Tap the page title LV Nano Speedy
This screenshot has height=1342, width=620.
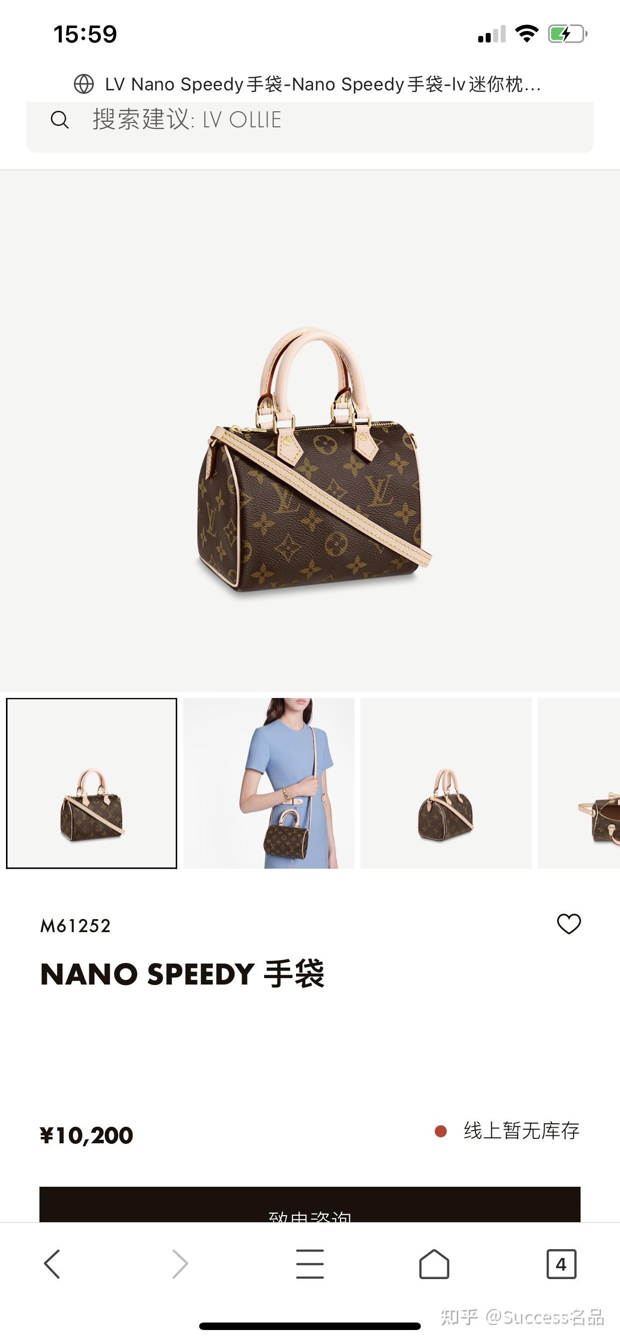coord(323,84)
